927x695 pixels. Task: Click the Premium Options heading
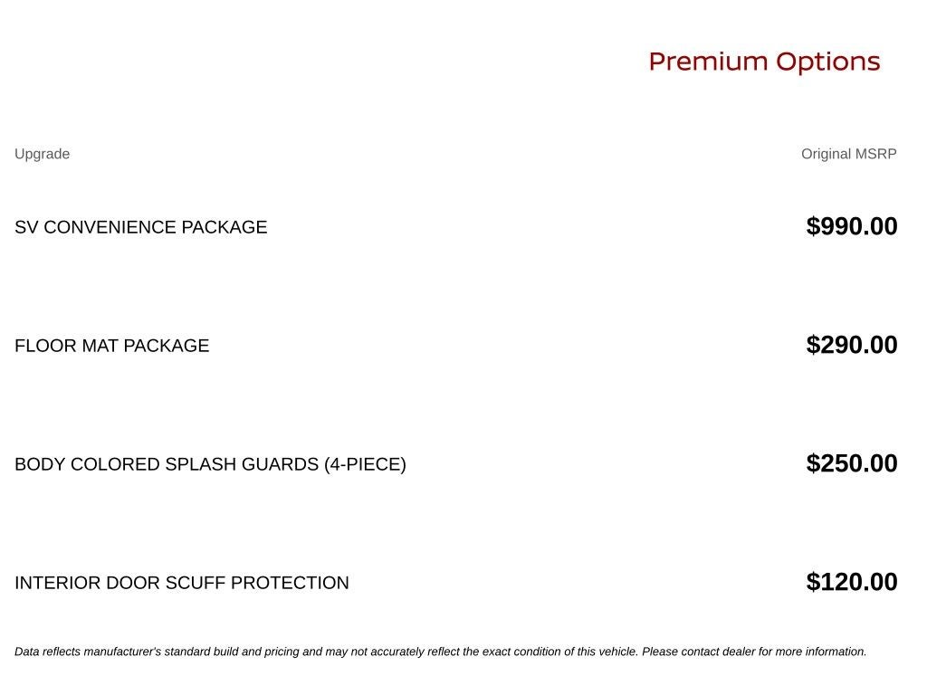click(764, 62)
